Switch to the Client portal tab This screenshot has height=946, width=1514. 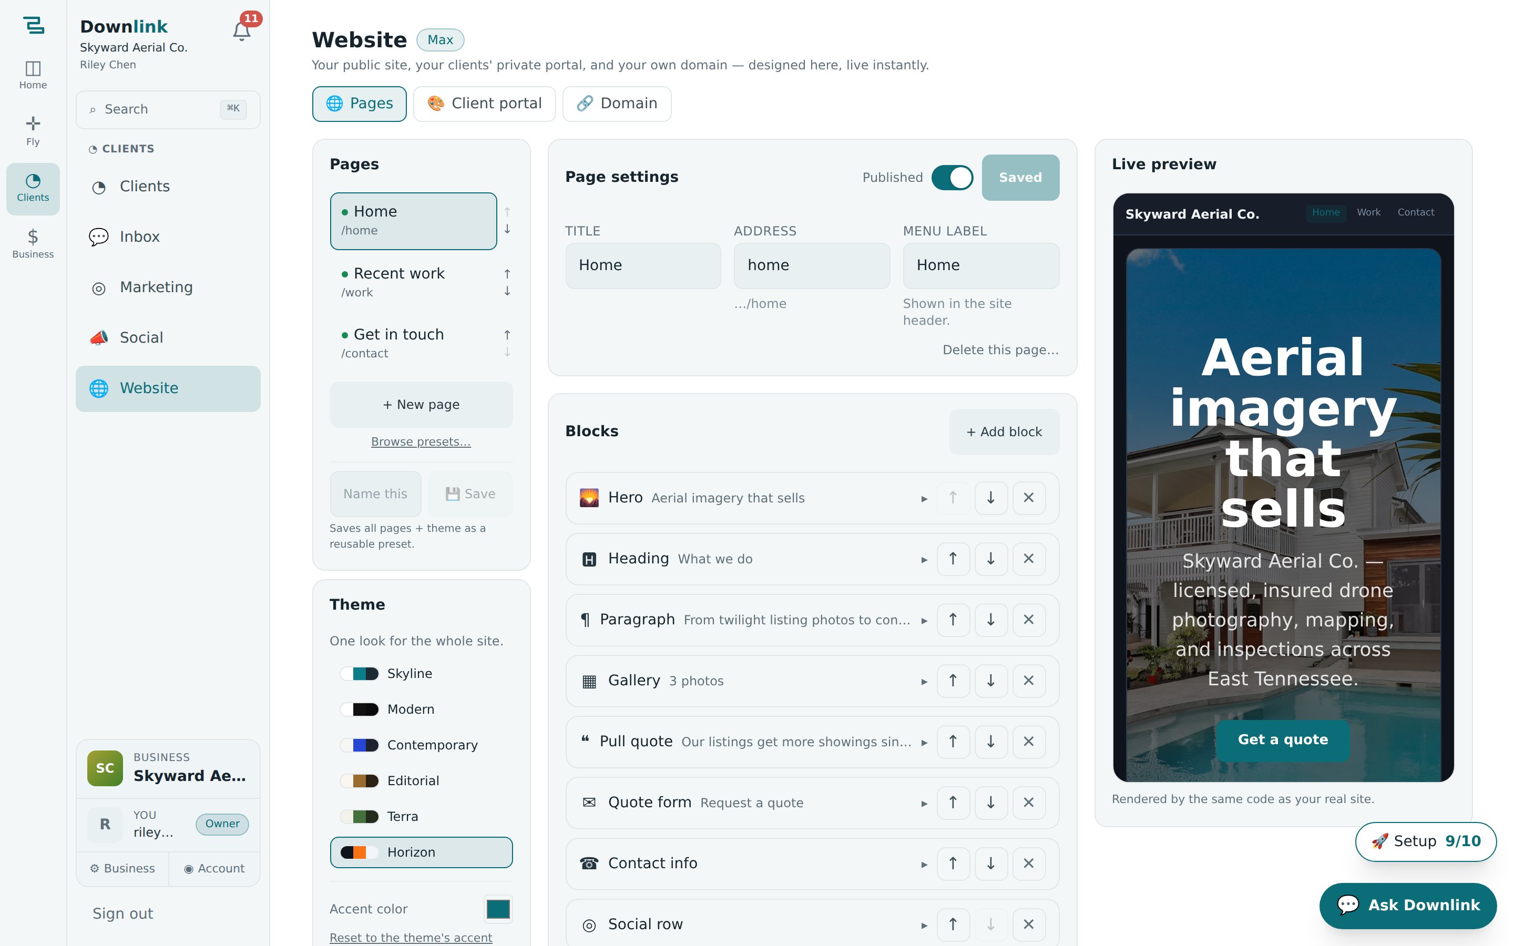point(484,104)
